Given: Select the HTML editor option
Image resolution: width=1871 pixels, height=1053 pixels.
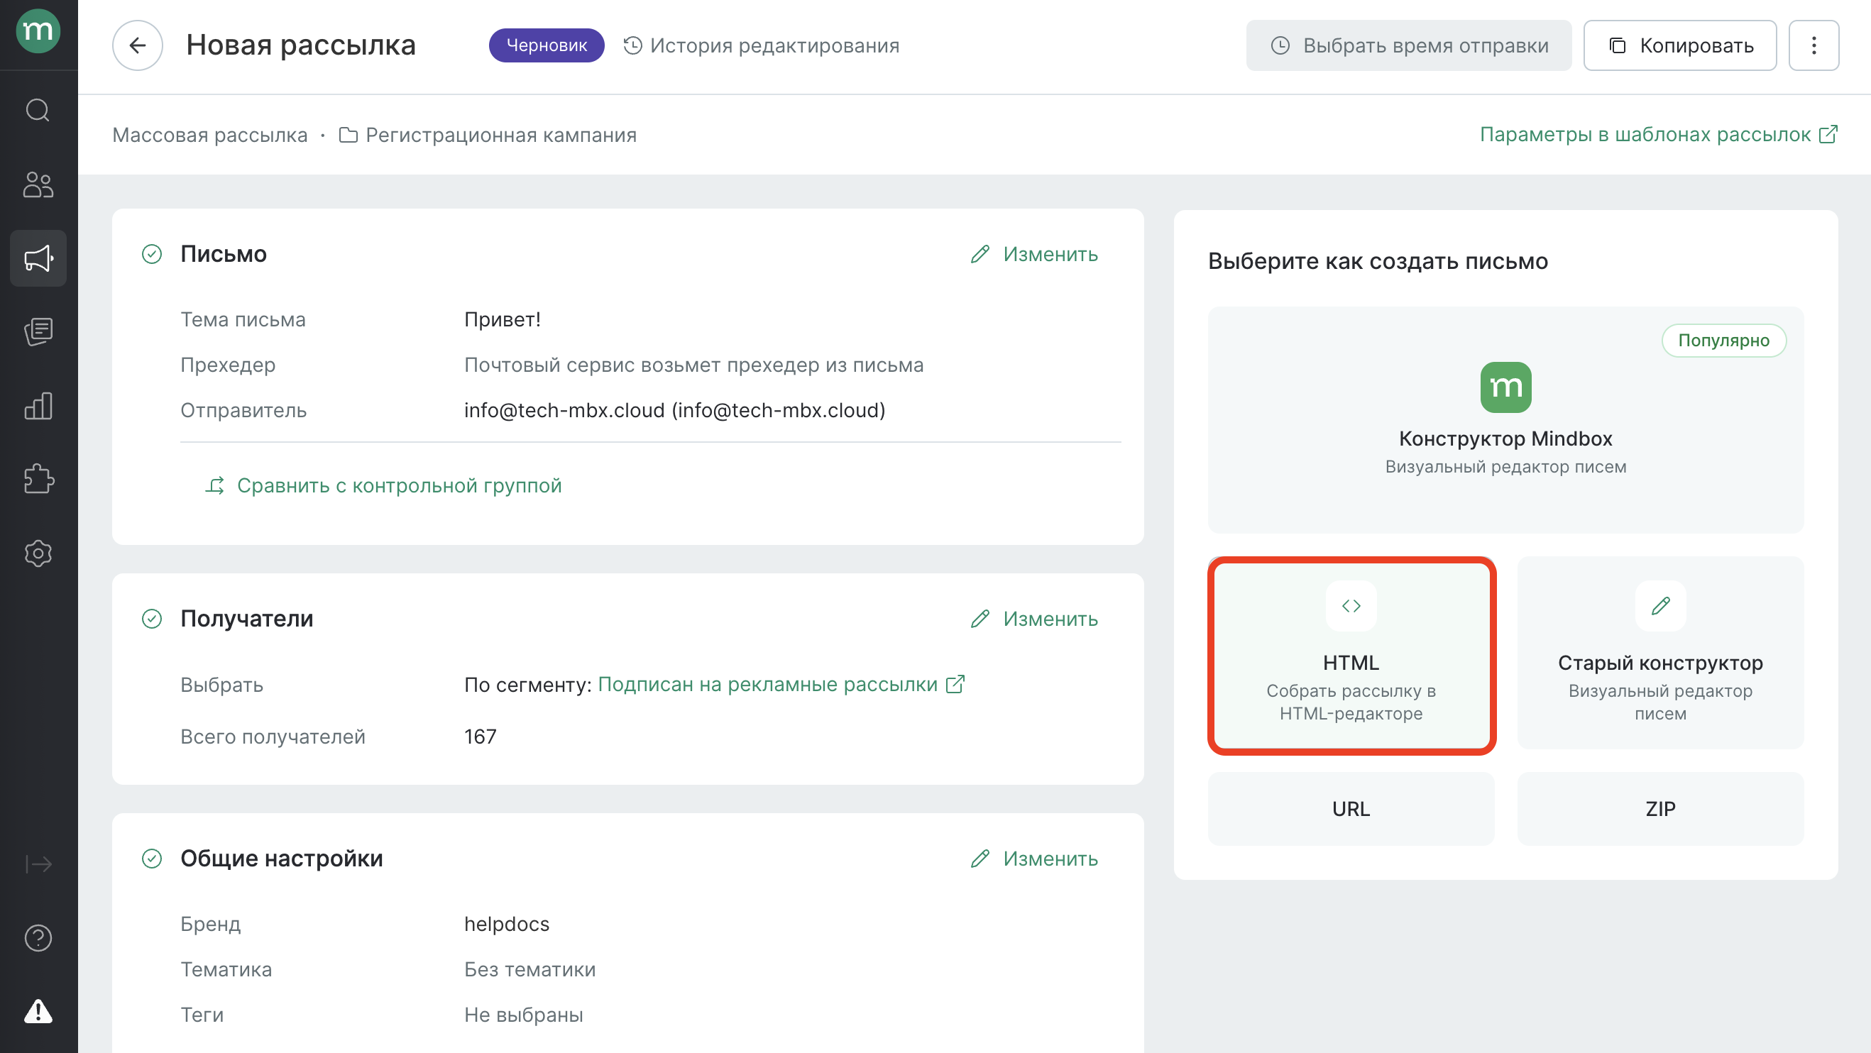Looking at the screenshot, I should pyautogui.click(x=1350, y=656).
